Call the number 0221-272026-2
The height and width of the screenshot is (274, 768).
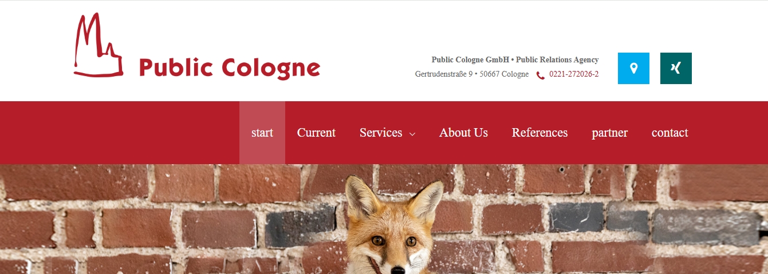coord(574,74)
